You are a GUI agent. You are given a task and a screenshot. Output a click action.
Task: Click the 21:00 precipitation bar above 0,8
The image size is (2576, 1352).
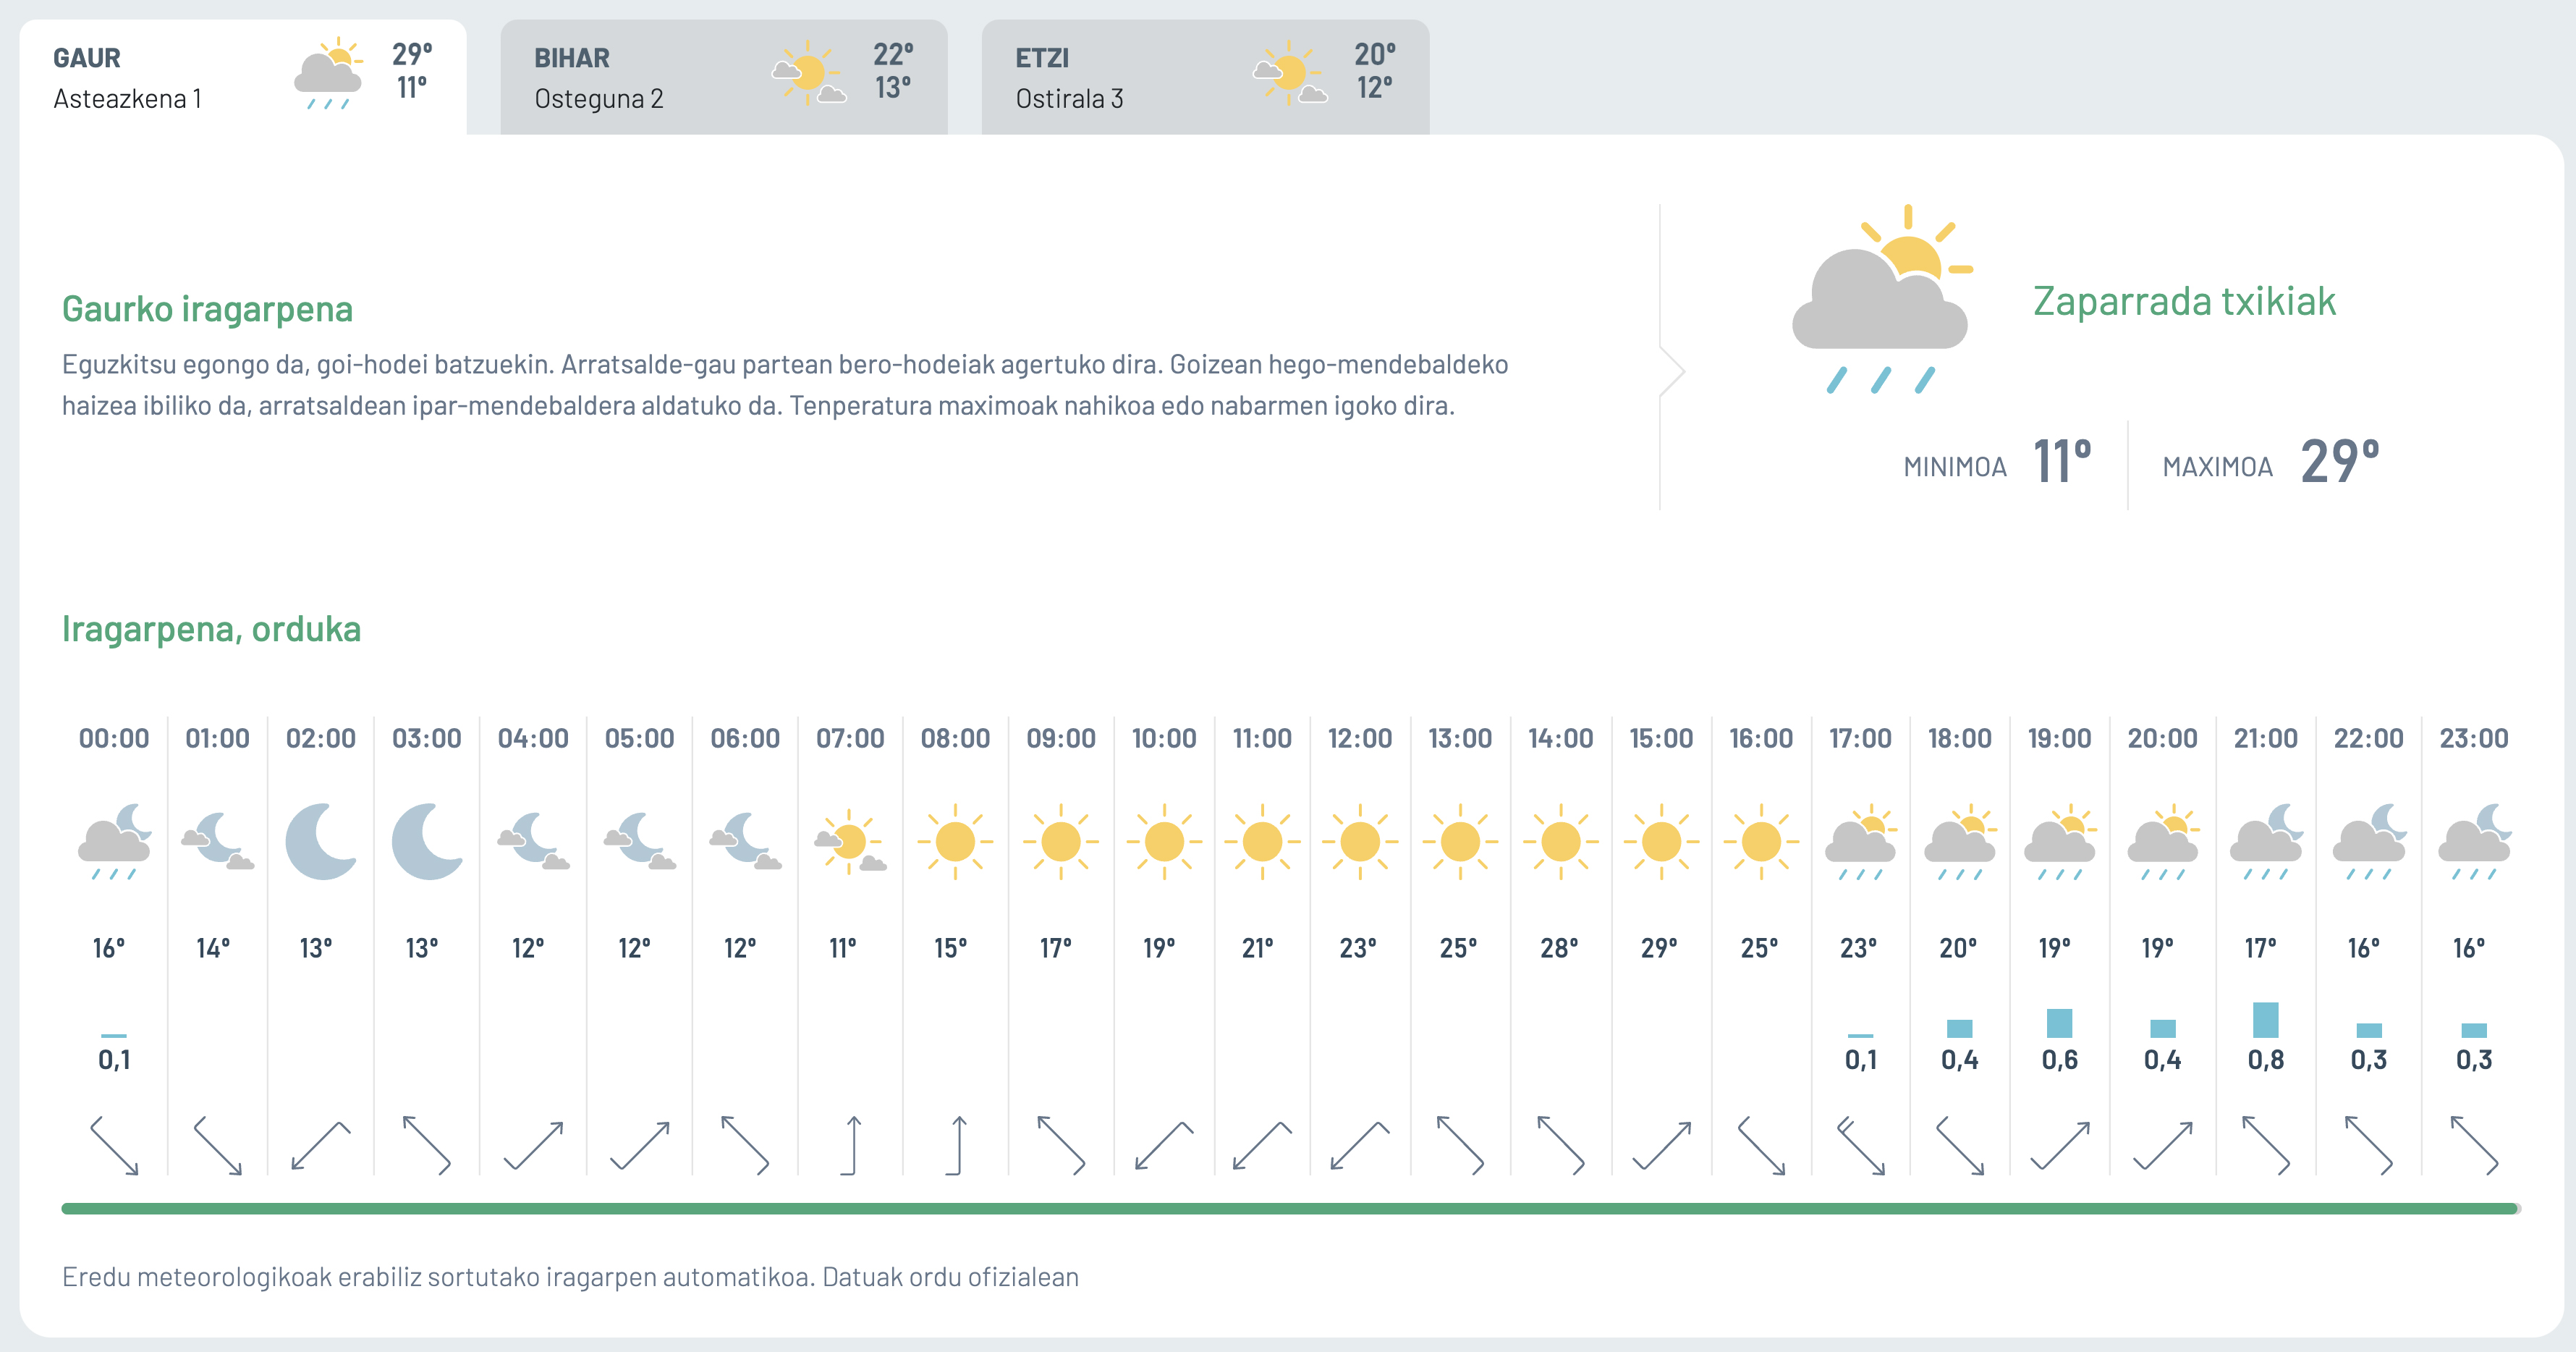click(2266, 1020)
